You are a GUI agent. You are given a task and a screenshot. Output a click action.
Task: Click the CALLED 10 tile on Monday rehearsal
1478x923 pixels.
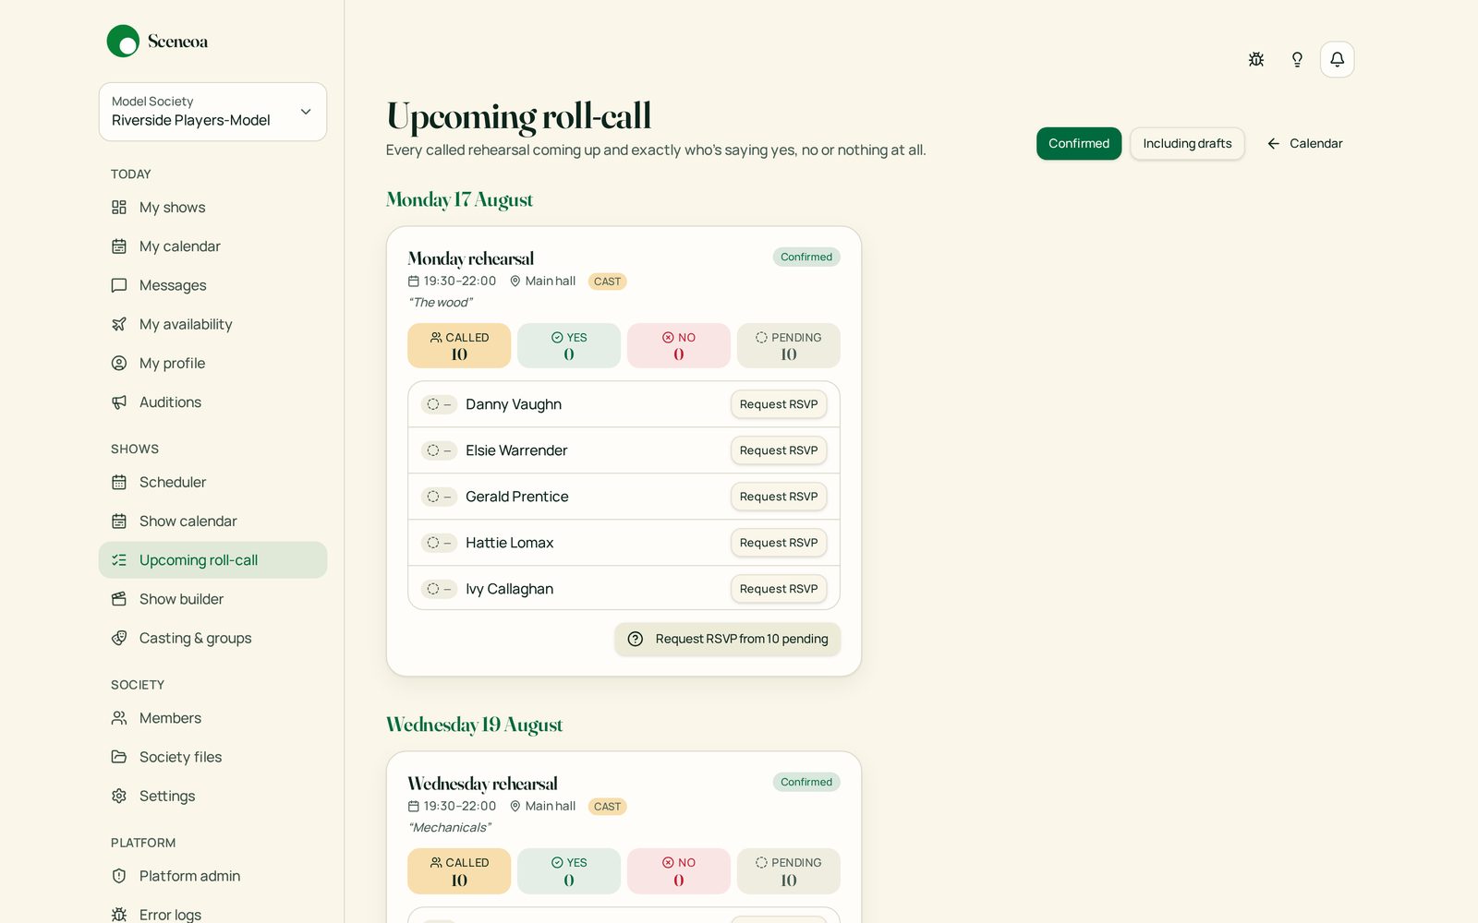[x=459, y=345]
